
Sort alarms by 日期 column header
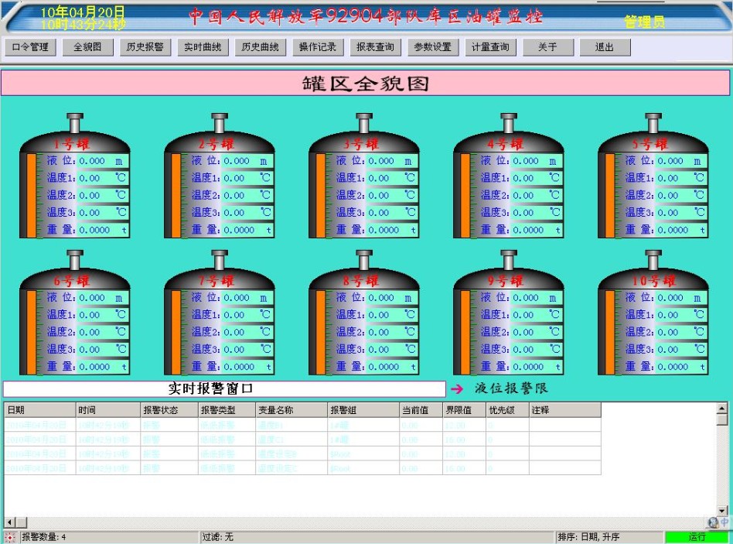click(39, 410)
